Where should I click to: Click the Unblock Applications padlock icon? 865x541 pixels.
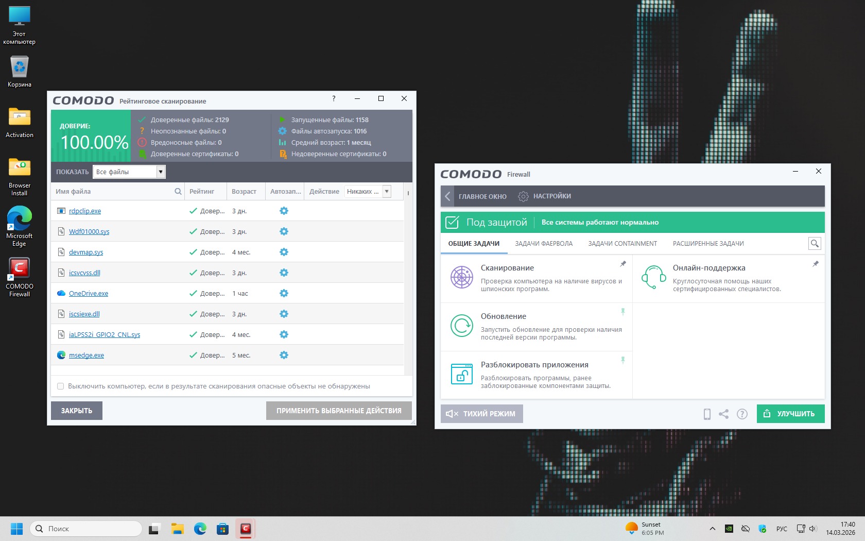point(461,374)
